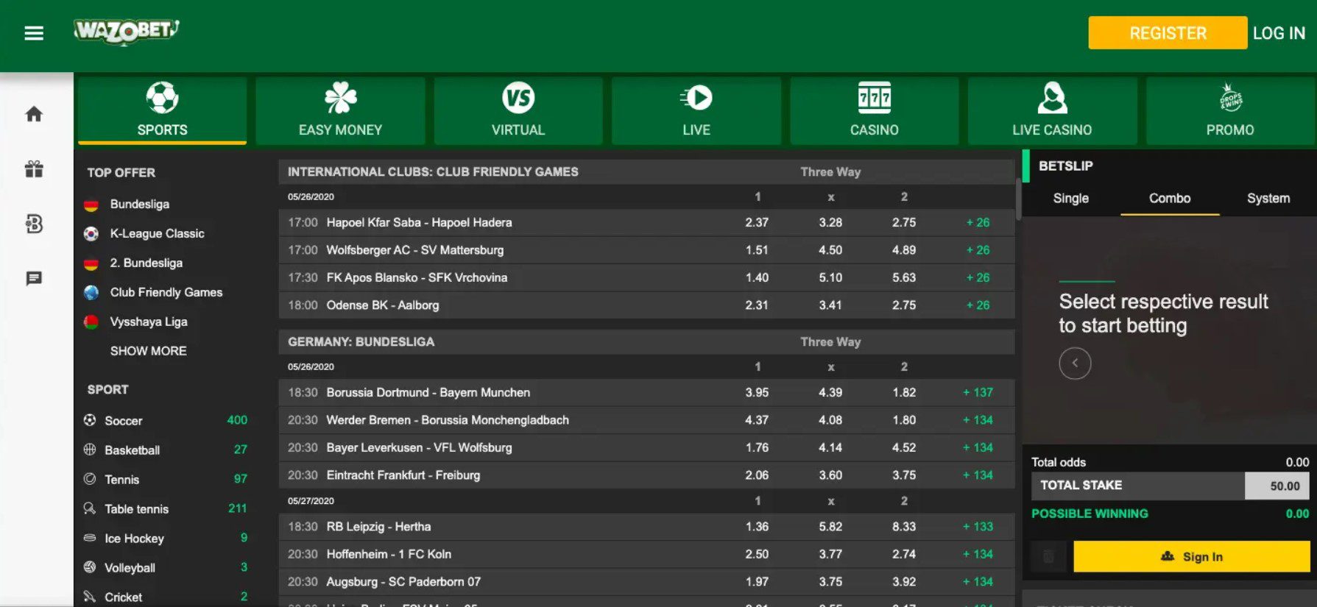The image size is (1317, 607).
Task: Open the Virtual tab
Action: tap(518, 111)
